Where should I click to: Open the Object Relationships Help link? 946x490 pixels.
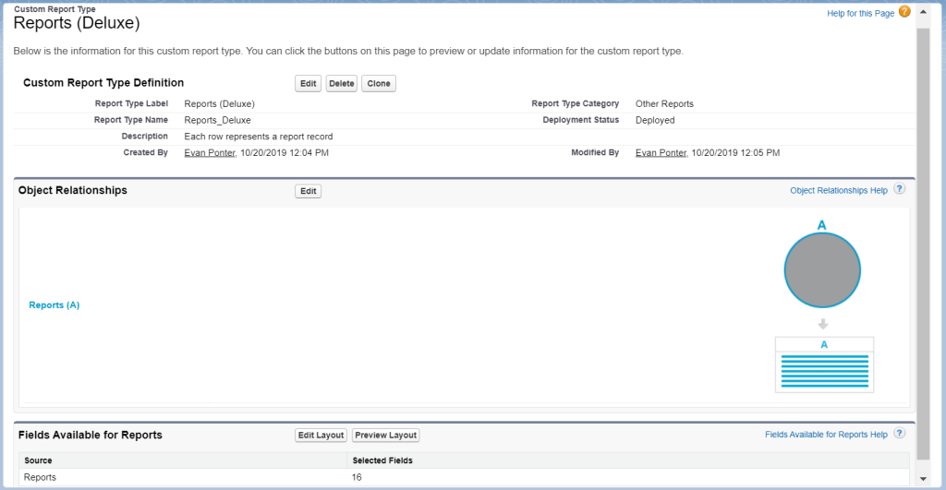pos(838,191)
